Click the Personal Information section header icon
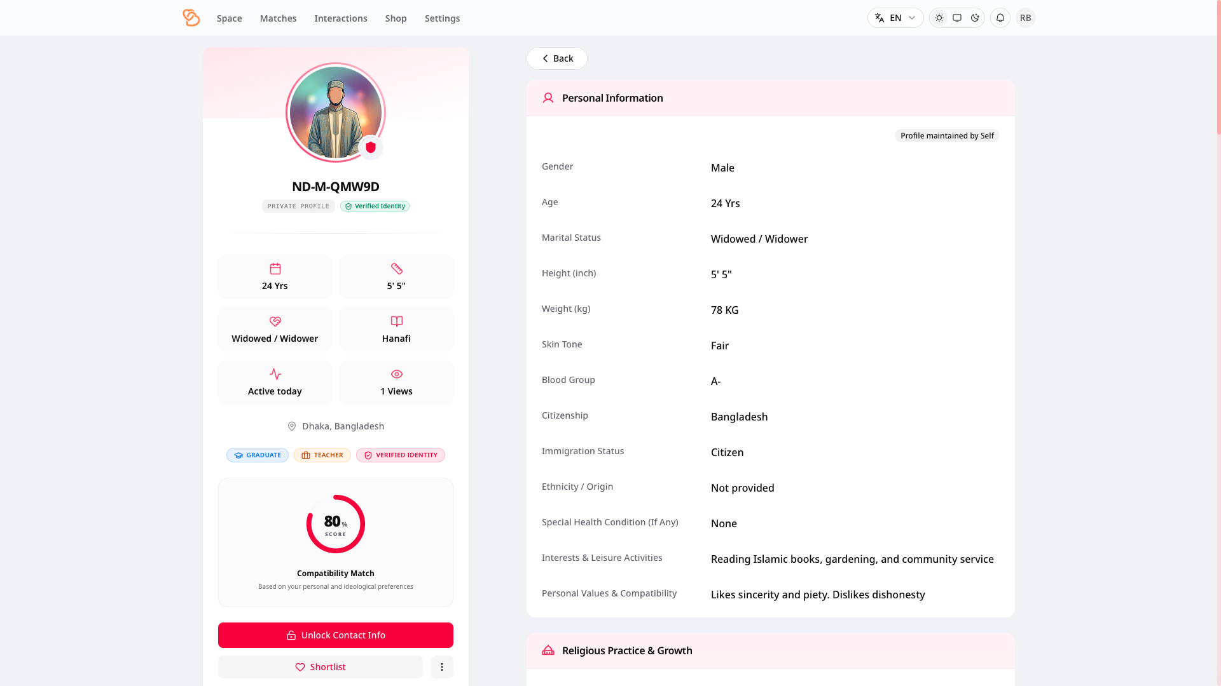 pos(548,98)
